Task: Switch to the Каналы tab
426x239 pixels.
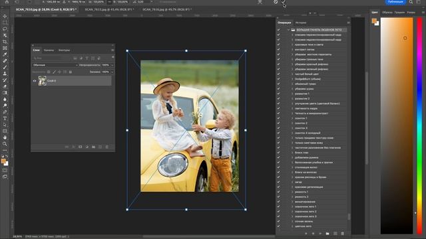Action: point(49,50)
